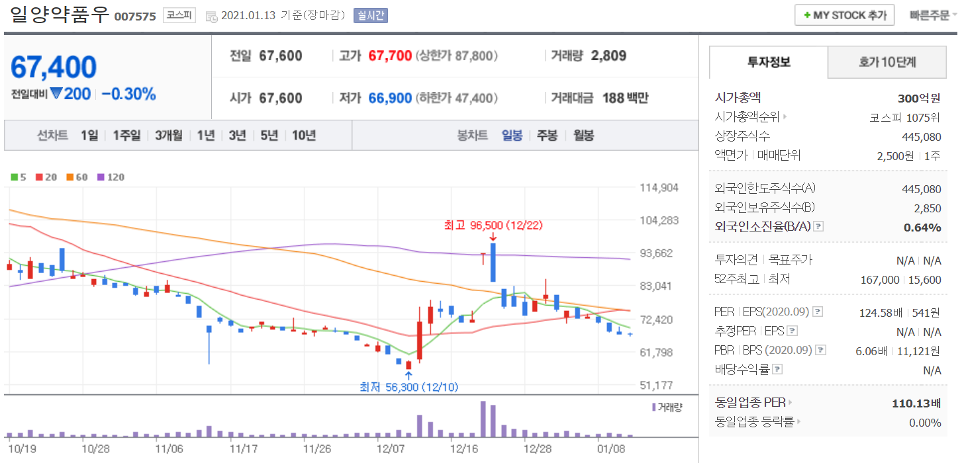This screenshot has height=463, width=964.
Task: Click the calendar icon before the 2021.01.13 date
Action: click(x=211, y=16)
